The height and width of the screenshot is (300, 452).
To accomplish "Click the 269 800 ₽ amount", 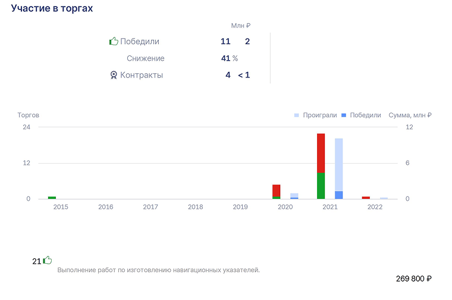I will [x=414, y=279].
